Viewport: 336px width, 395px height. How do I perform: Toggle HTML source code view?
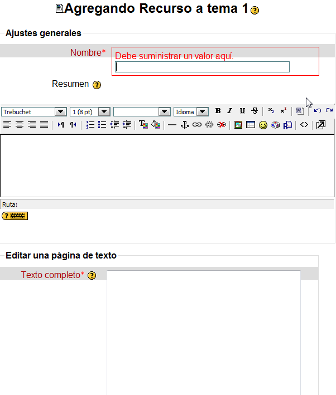pos(304,125)
